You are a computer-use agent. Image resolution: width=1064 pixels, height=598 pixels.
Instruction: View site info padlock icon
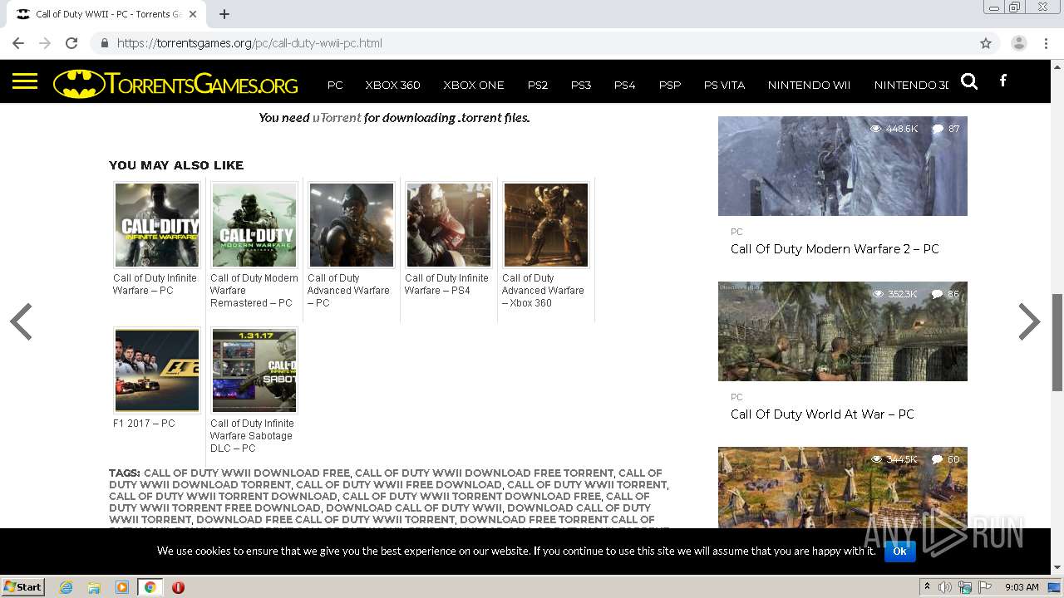(104, 43)
